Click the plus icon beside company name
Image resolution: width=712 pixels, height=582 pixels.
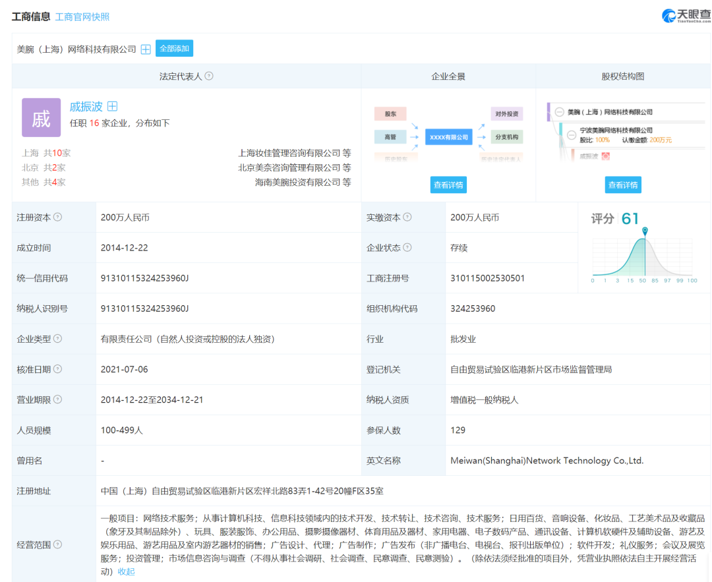(146, 49)
